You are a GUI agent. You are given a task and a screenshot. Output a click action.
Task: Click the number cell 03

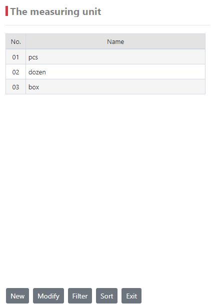(16, 87)
